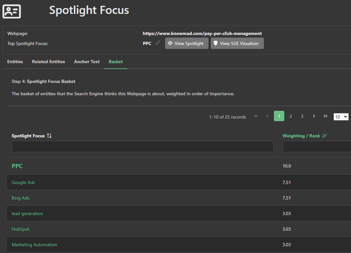This screenshot has width=351, height=253.
Task: Open the rows-per-page dropdown showing 10
Action: pyautogui.click(x=341, y=117)
